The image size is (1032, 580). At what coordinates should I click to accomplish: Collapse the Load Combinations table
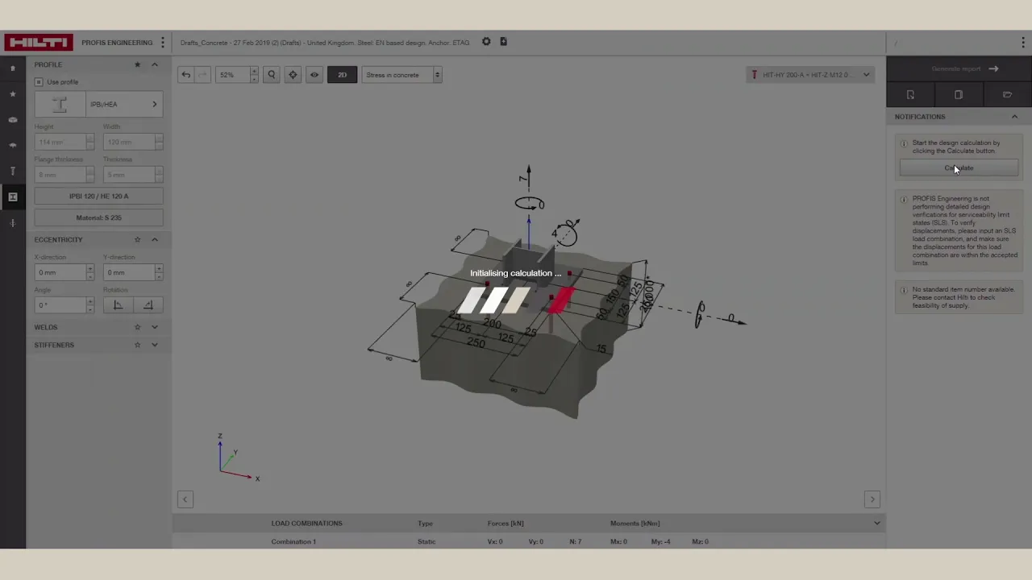click(x=877, y=524)
